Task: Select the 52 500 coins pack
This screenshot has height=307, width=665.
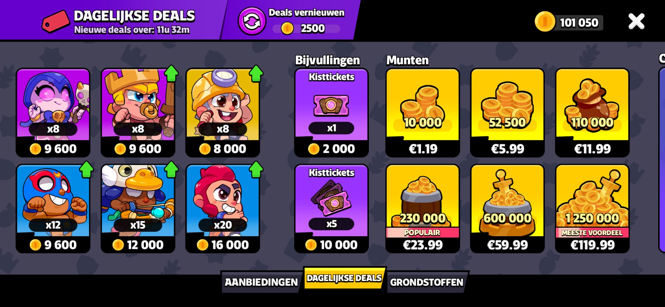Action: (x=508, y=112)
